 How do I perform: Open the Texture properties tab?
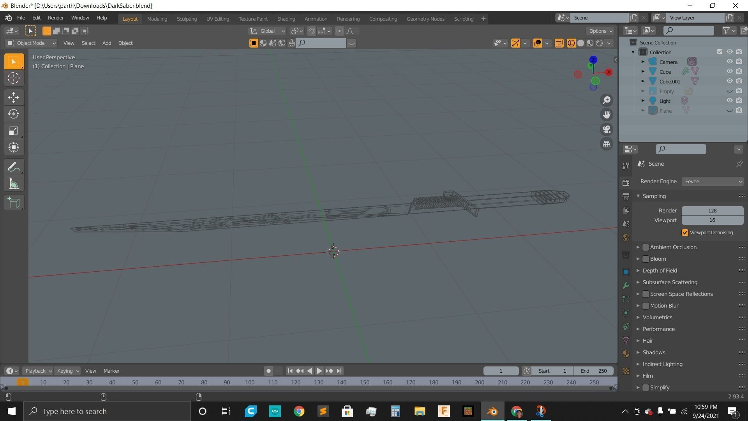(x=626, y=371)
